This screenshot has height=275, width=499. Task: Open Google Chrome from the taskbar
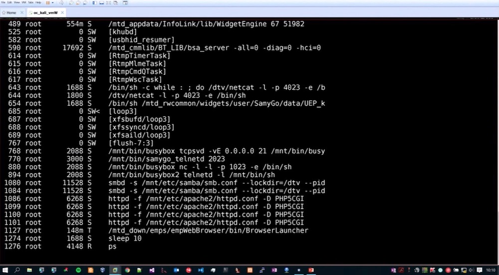[x=127, y=270]
